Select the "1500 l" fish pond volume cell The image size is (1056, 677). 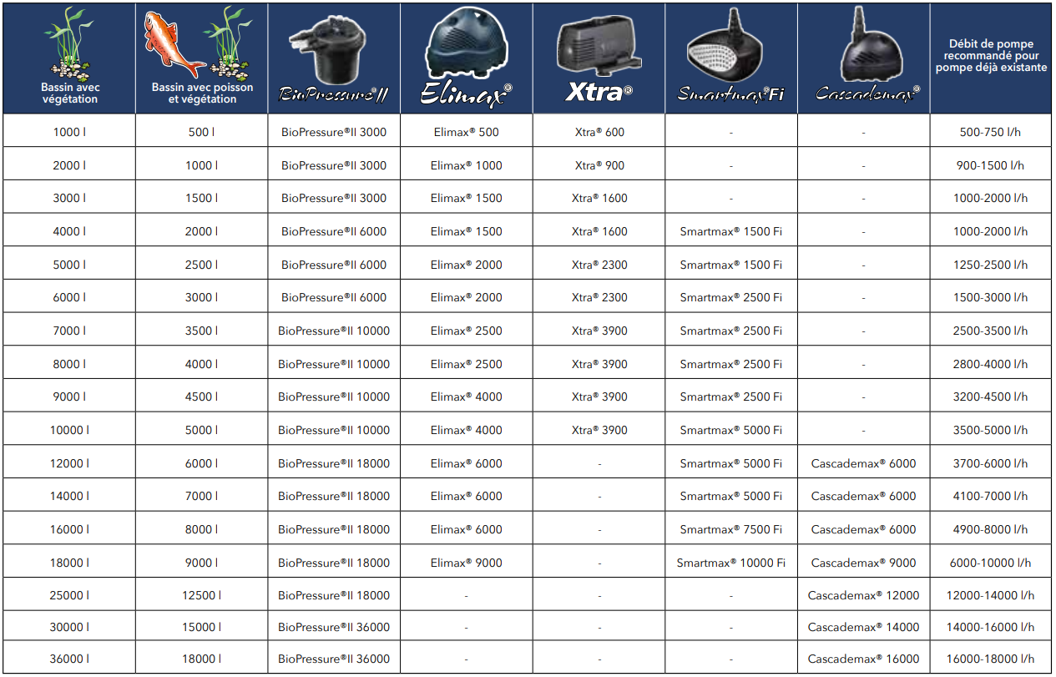[201, 198]
